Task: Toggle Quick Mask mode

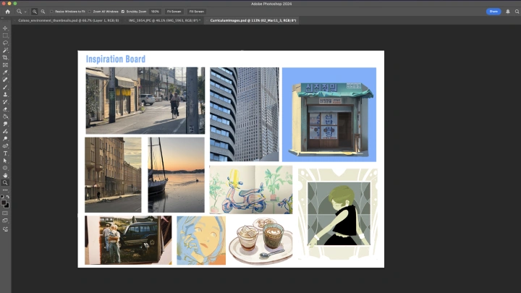Action: tap(5, 213)
